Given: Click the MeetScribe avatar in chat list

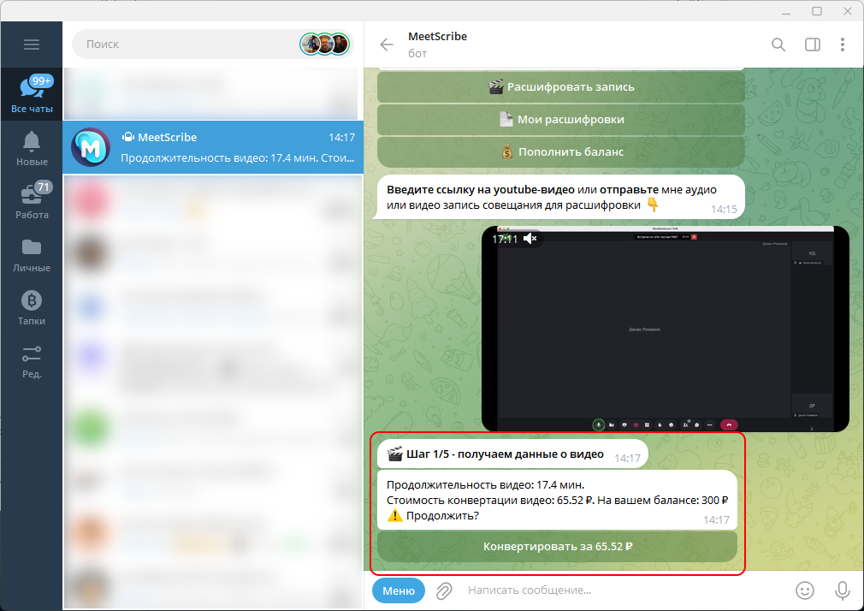Looking at the screenshot, I should click(x=91, y=147).
